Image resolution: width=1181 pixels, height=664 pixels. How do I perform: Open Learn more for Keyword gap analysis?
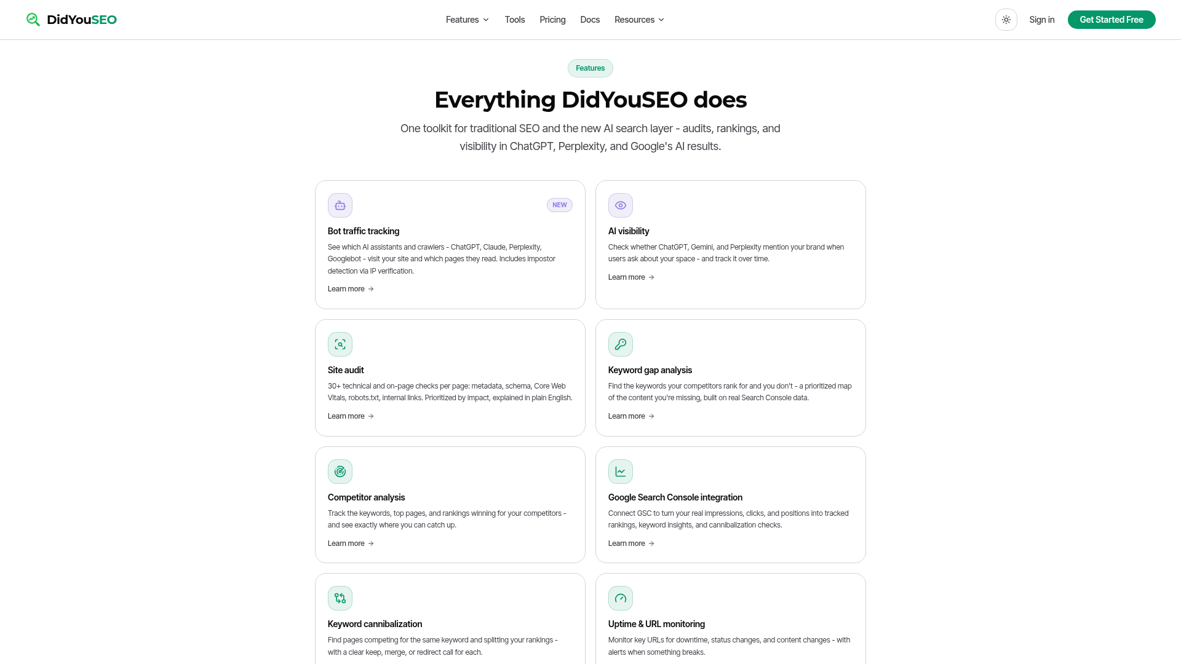click(x=631, y=416)
